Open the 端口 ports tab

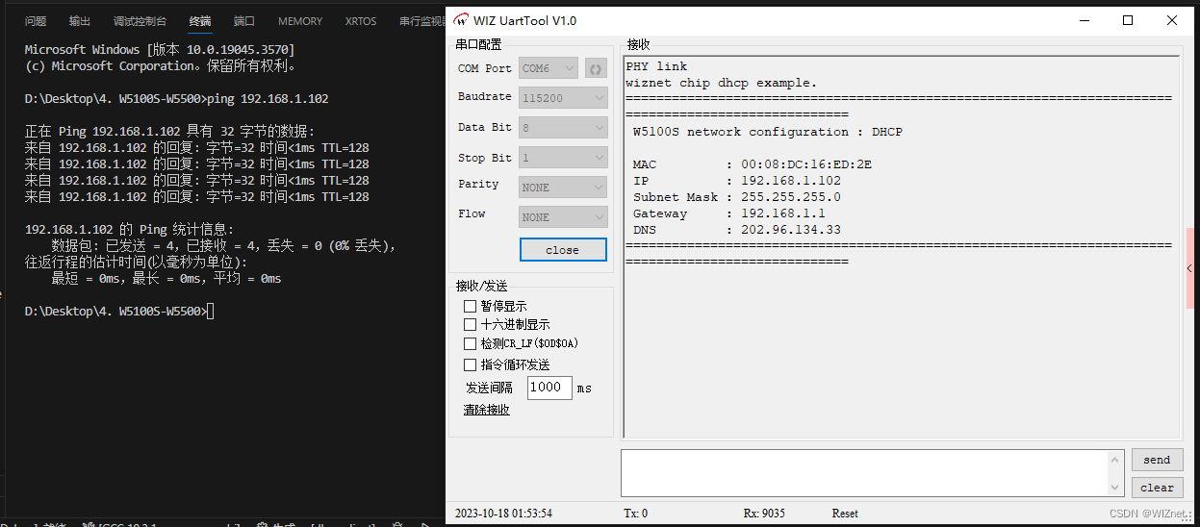pyautogui.click(x=244, y=21)
